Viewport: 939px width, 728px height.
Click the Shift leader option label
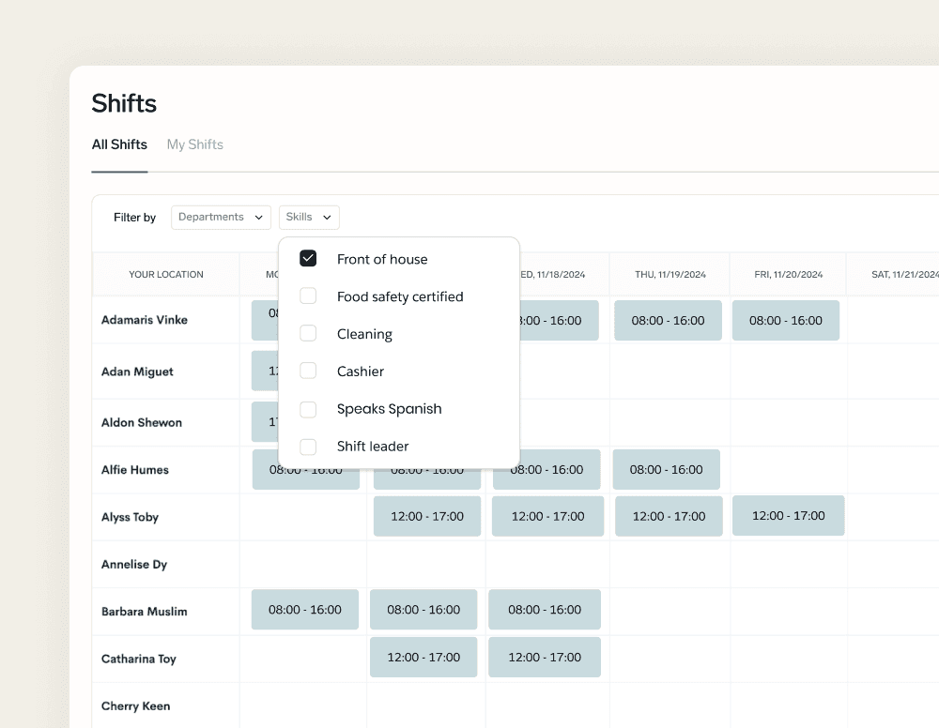tap(373, 447)
